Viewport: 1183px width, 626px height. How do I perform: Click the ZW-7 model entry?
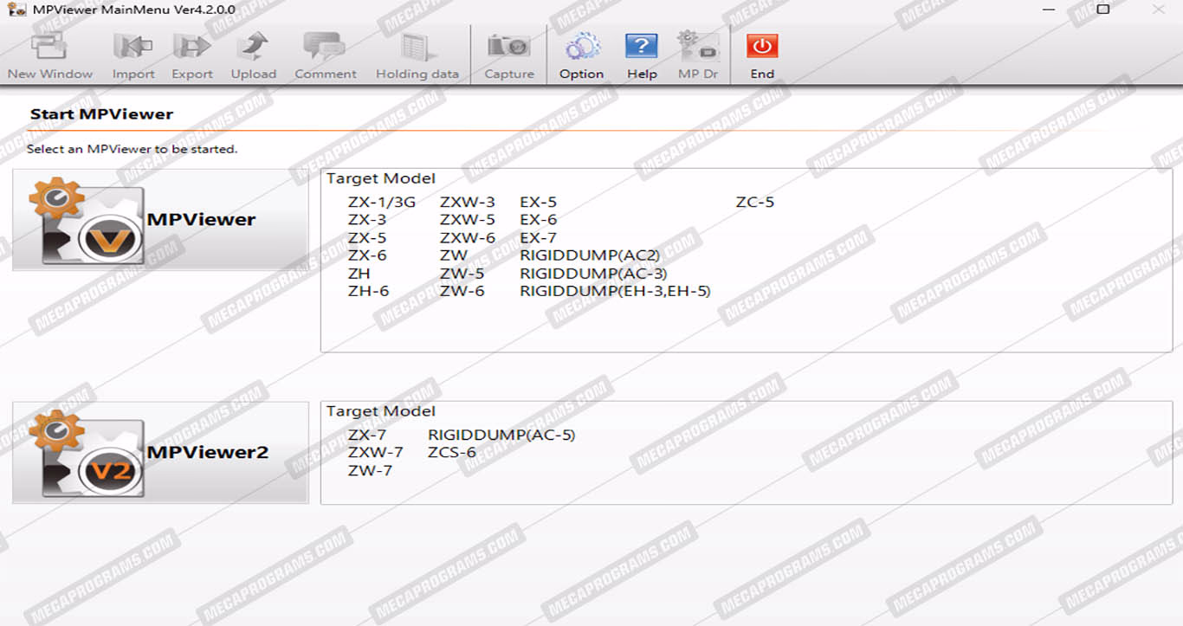coord(370,470)
